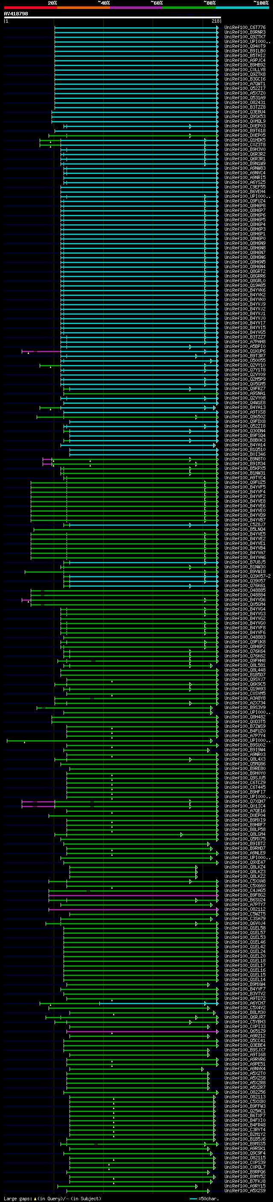The image size is (273, 1202).
Task: Select hit label UniRef100_A6YCH7
Action: [x=244, y=1003]
